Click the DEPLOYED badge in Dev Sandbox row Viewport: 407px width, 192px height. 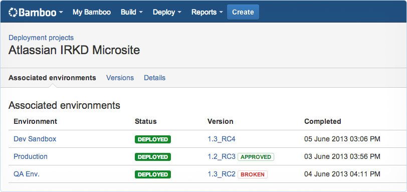153,139
